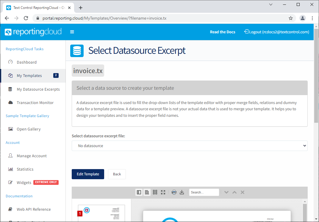The image size is (319, 222).
Task: Show pages in thumbnail grid view
Action: pos(155,192)
